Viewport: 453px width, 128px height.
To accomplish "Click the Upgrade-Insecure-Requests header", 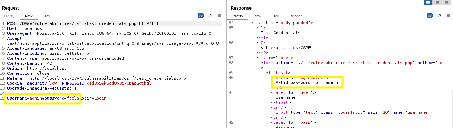I will pos(42,88).
